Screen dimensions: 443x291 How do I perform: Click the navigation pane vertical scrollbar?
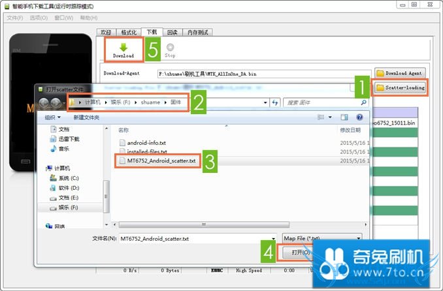point(107,196)
